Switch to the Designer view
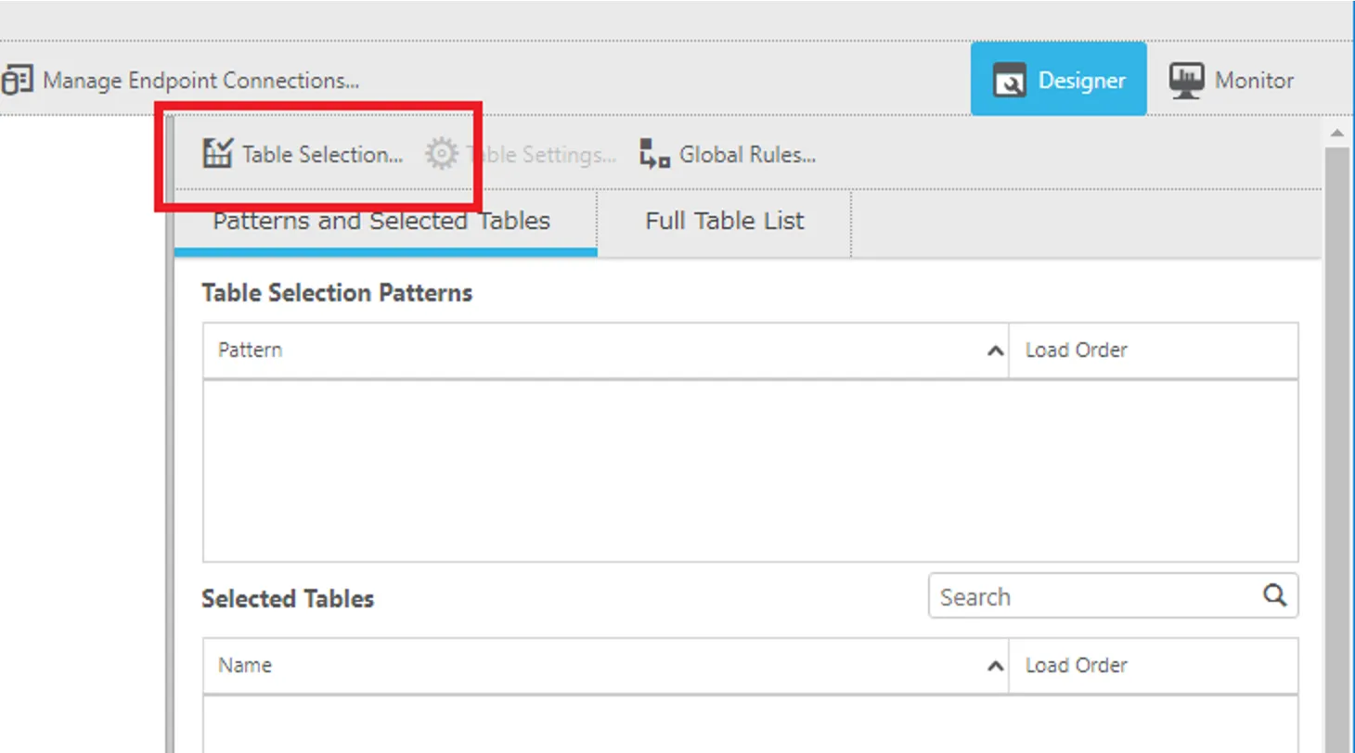1355x753 pixels. 1059,80
